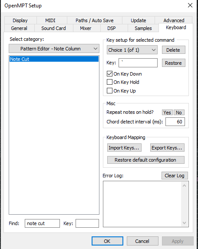Focus the Chord detect interval field
198x249 pixels.
pyautogui.click(x=175, y=122)
